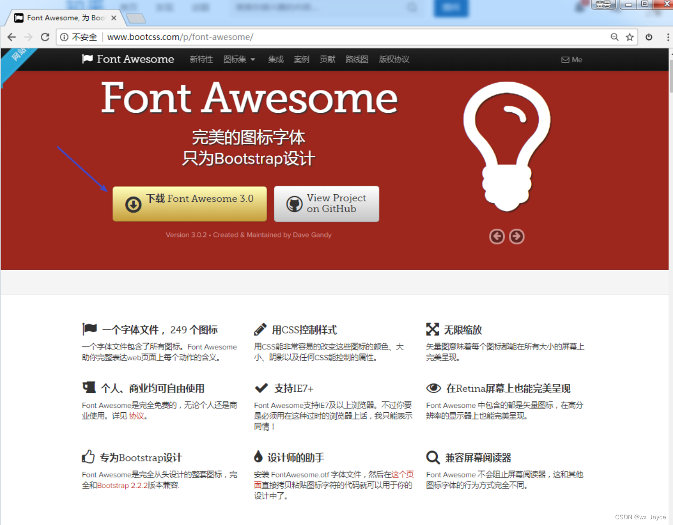Click the fullscreen icon beside 无限缩放

[x=433, y=329]
